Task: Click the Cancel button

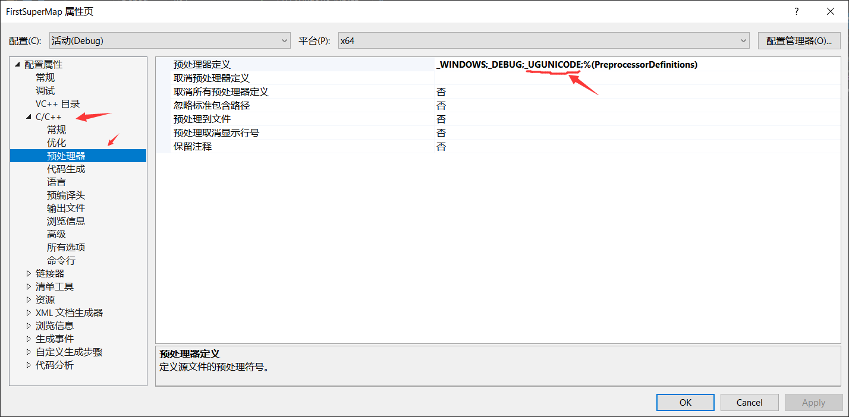Action: tap(749, 402)
